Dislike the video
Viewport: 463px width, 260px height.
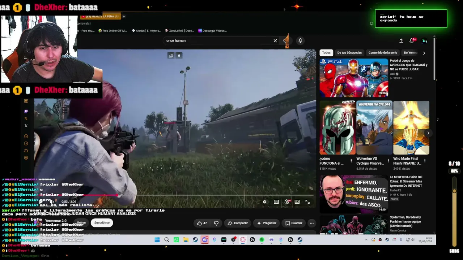click(x=216, y=223)
